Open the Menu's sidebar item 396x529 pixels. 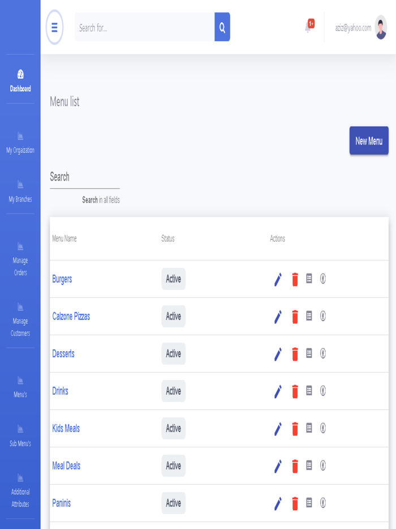tap(20, 387)
